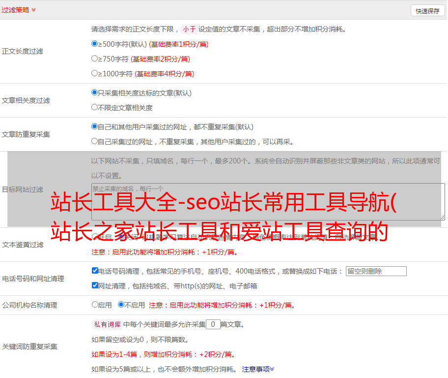
Task: Click the 正文长度过滤 label
Action: 22,51
